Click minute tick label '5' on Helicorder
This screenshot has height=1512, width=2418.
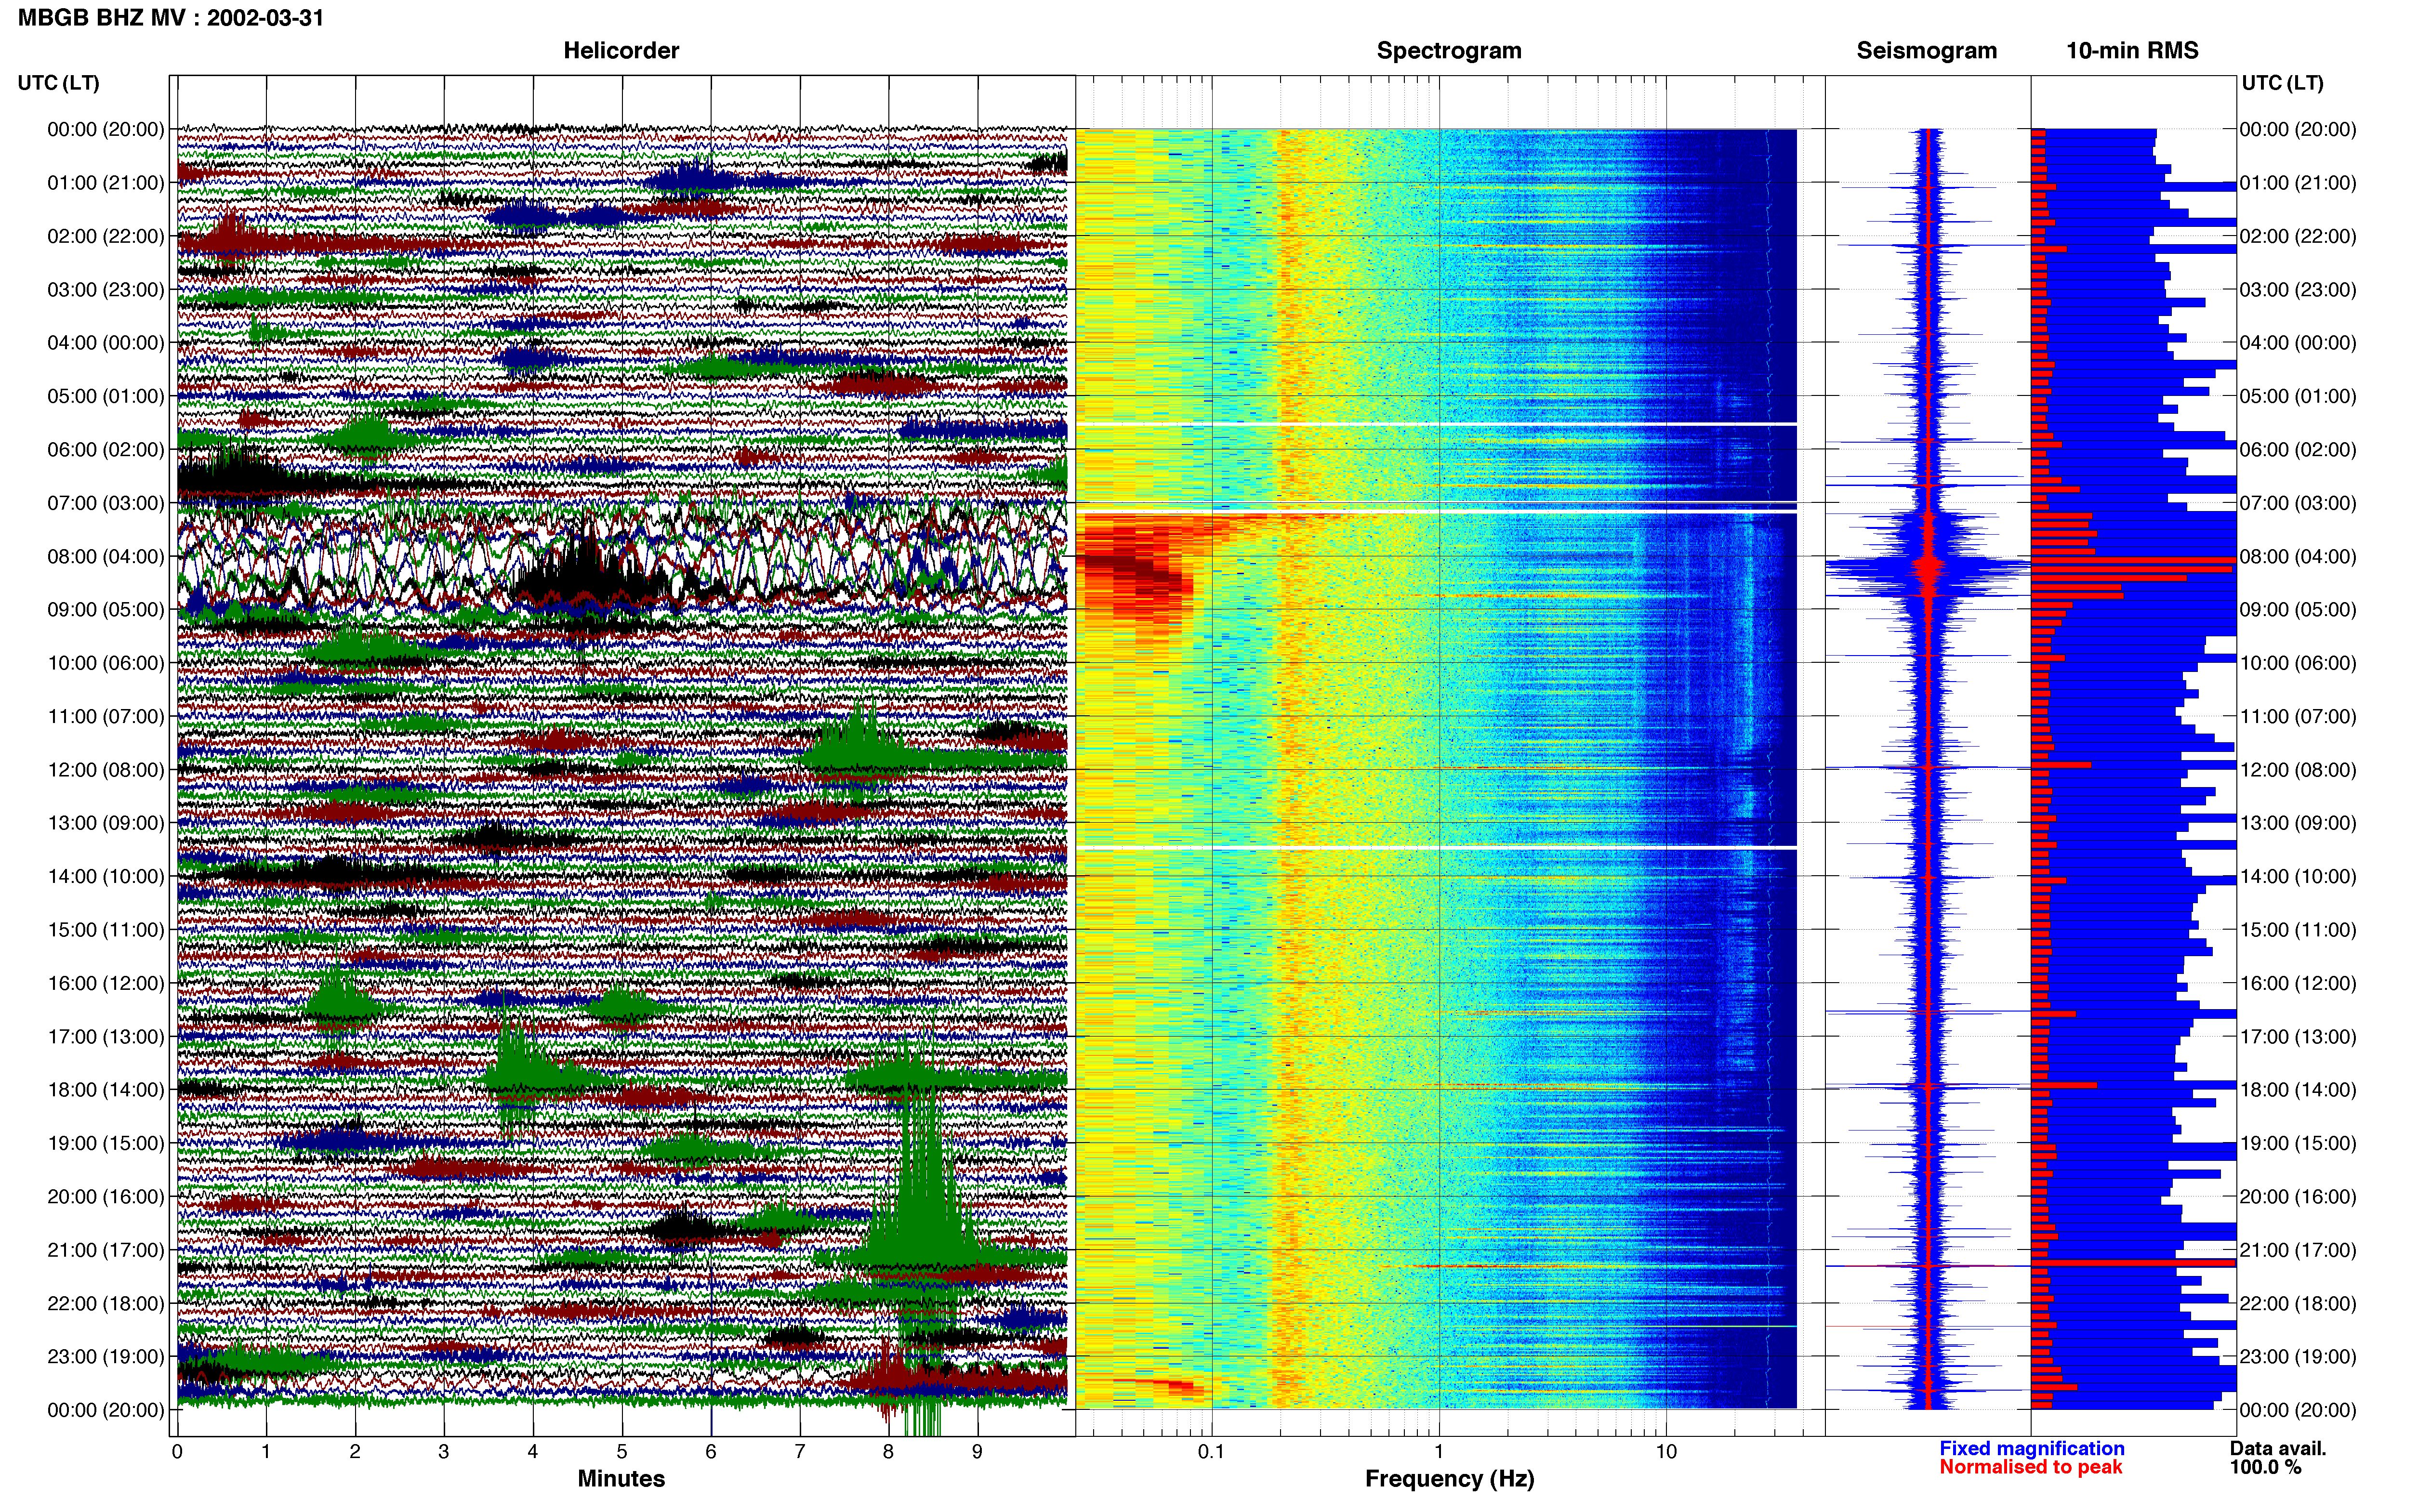coord(622,1452)
